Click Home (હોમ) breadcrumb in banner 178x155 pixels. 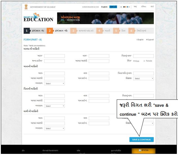coord(62,20)
